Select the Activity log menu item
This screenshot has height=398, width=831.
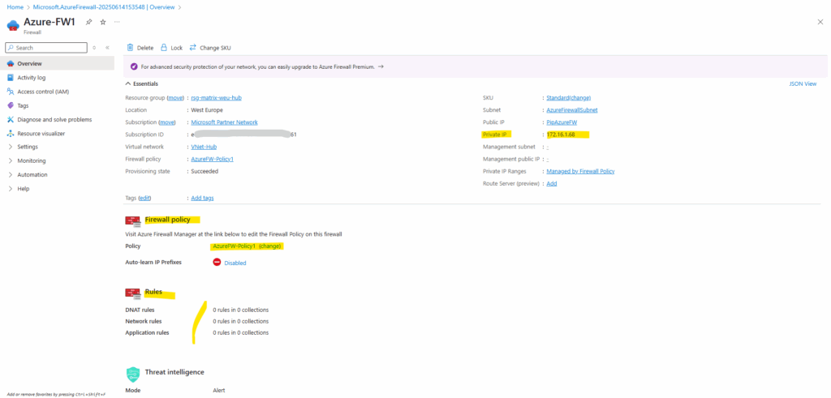[x=31, y=78]
